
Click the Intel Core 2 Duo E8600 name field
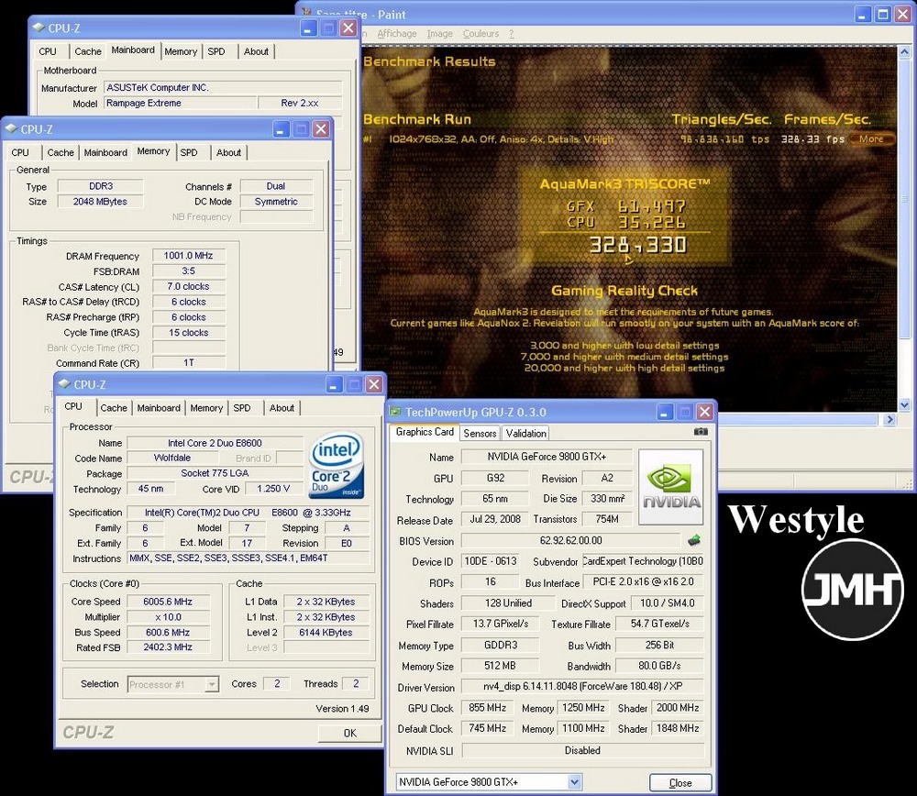(x=215, y=443)
